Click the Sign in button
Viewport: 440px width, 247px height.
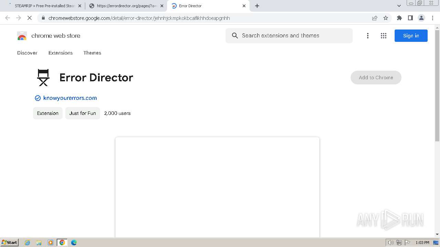tap(411, 36)
